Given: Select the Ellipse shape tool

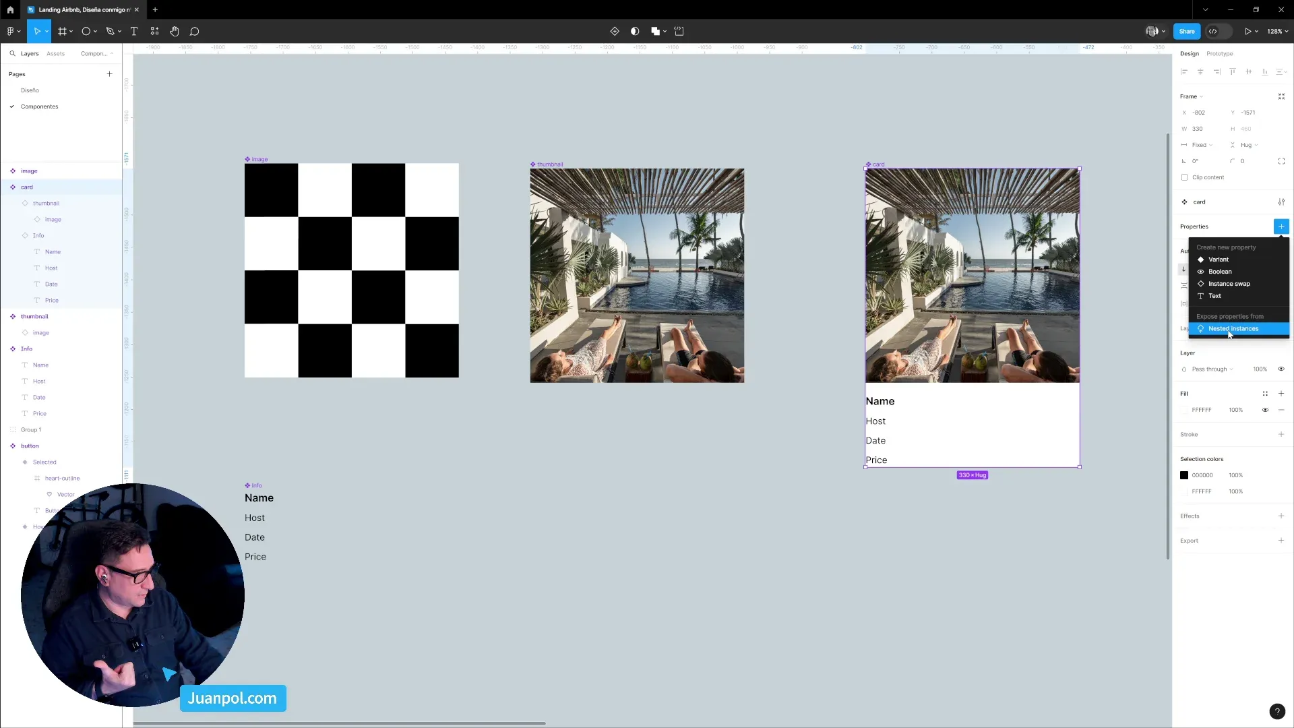Looking at the screenshot, I should coord(86,31).
